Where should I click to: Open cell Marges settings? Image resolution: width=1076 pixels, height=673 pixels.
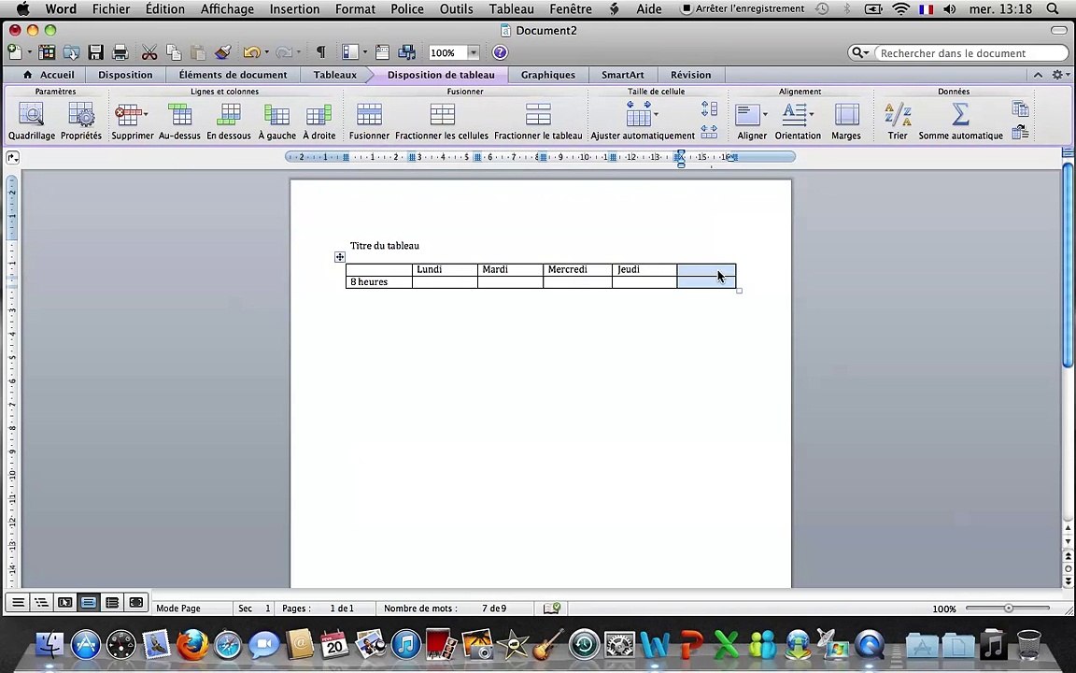coord(846,122)
